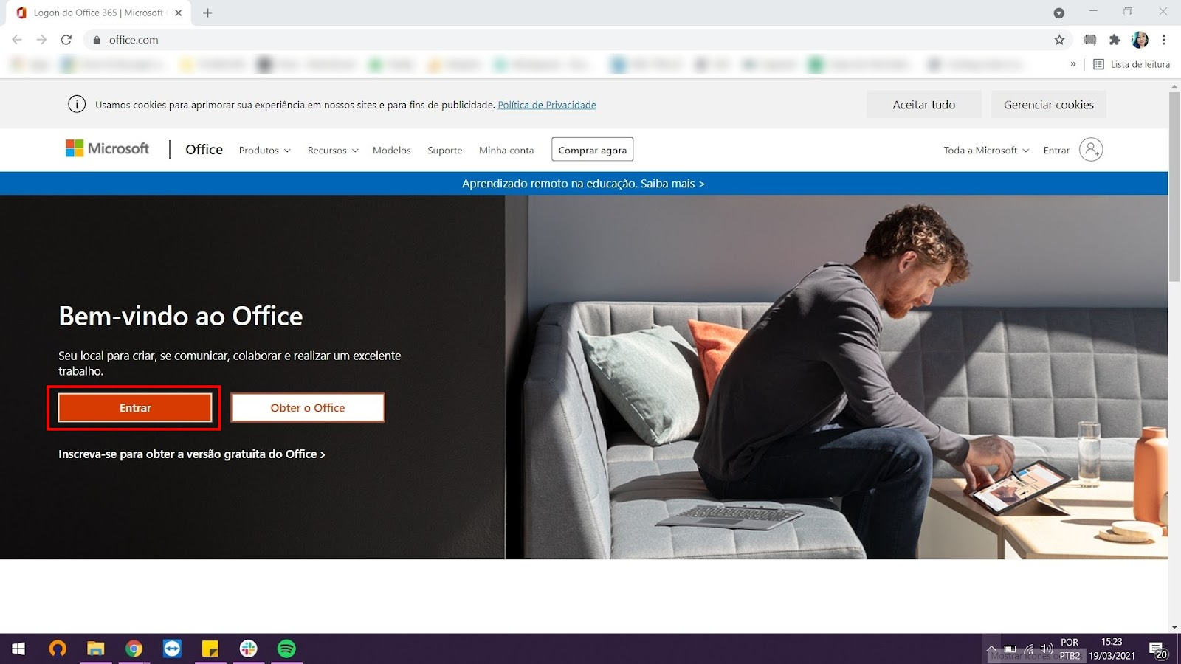Viewport: 1181px width, 664px height.
Task: Click the account avatar sign-in icon
Action: (x=1091, y=150)
